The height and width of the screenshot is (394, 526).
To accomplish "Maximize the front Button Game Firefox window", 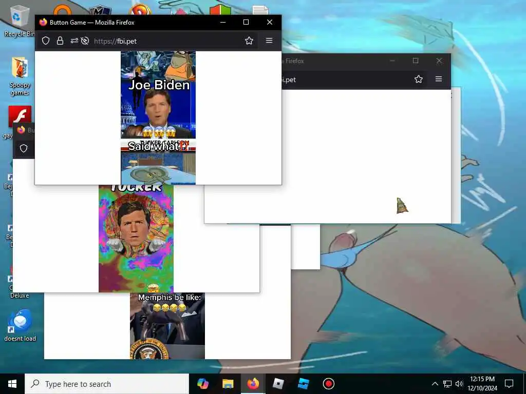I will (246, 22).
